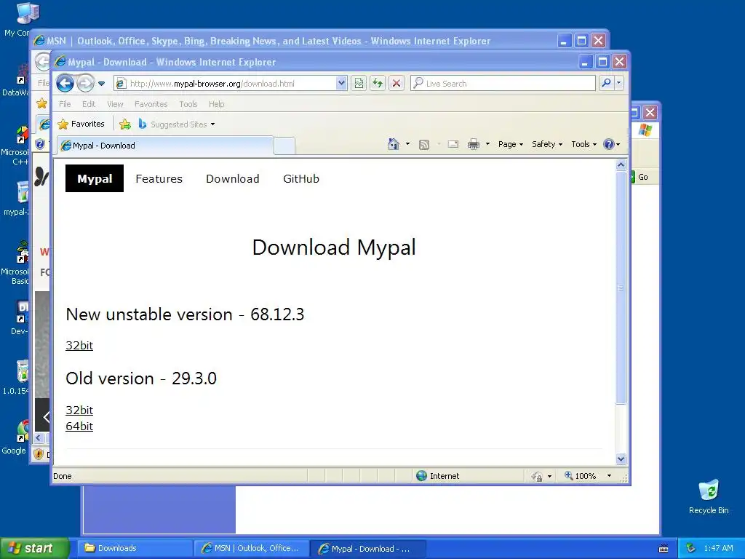Toggle Compatibility View icon
Viewport: 745px width, 559px height.
click(359, 84)
